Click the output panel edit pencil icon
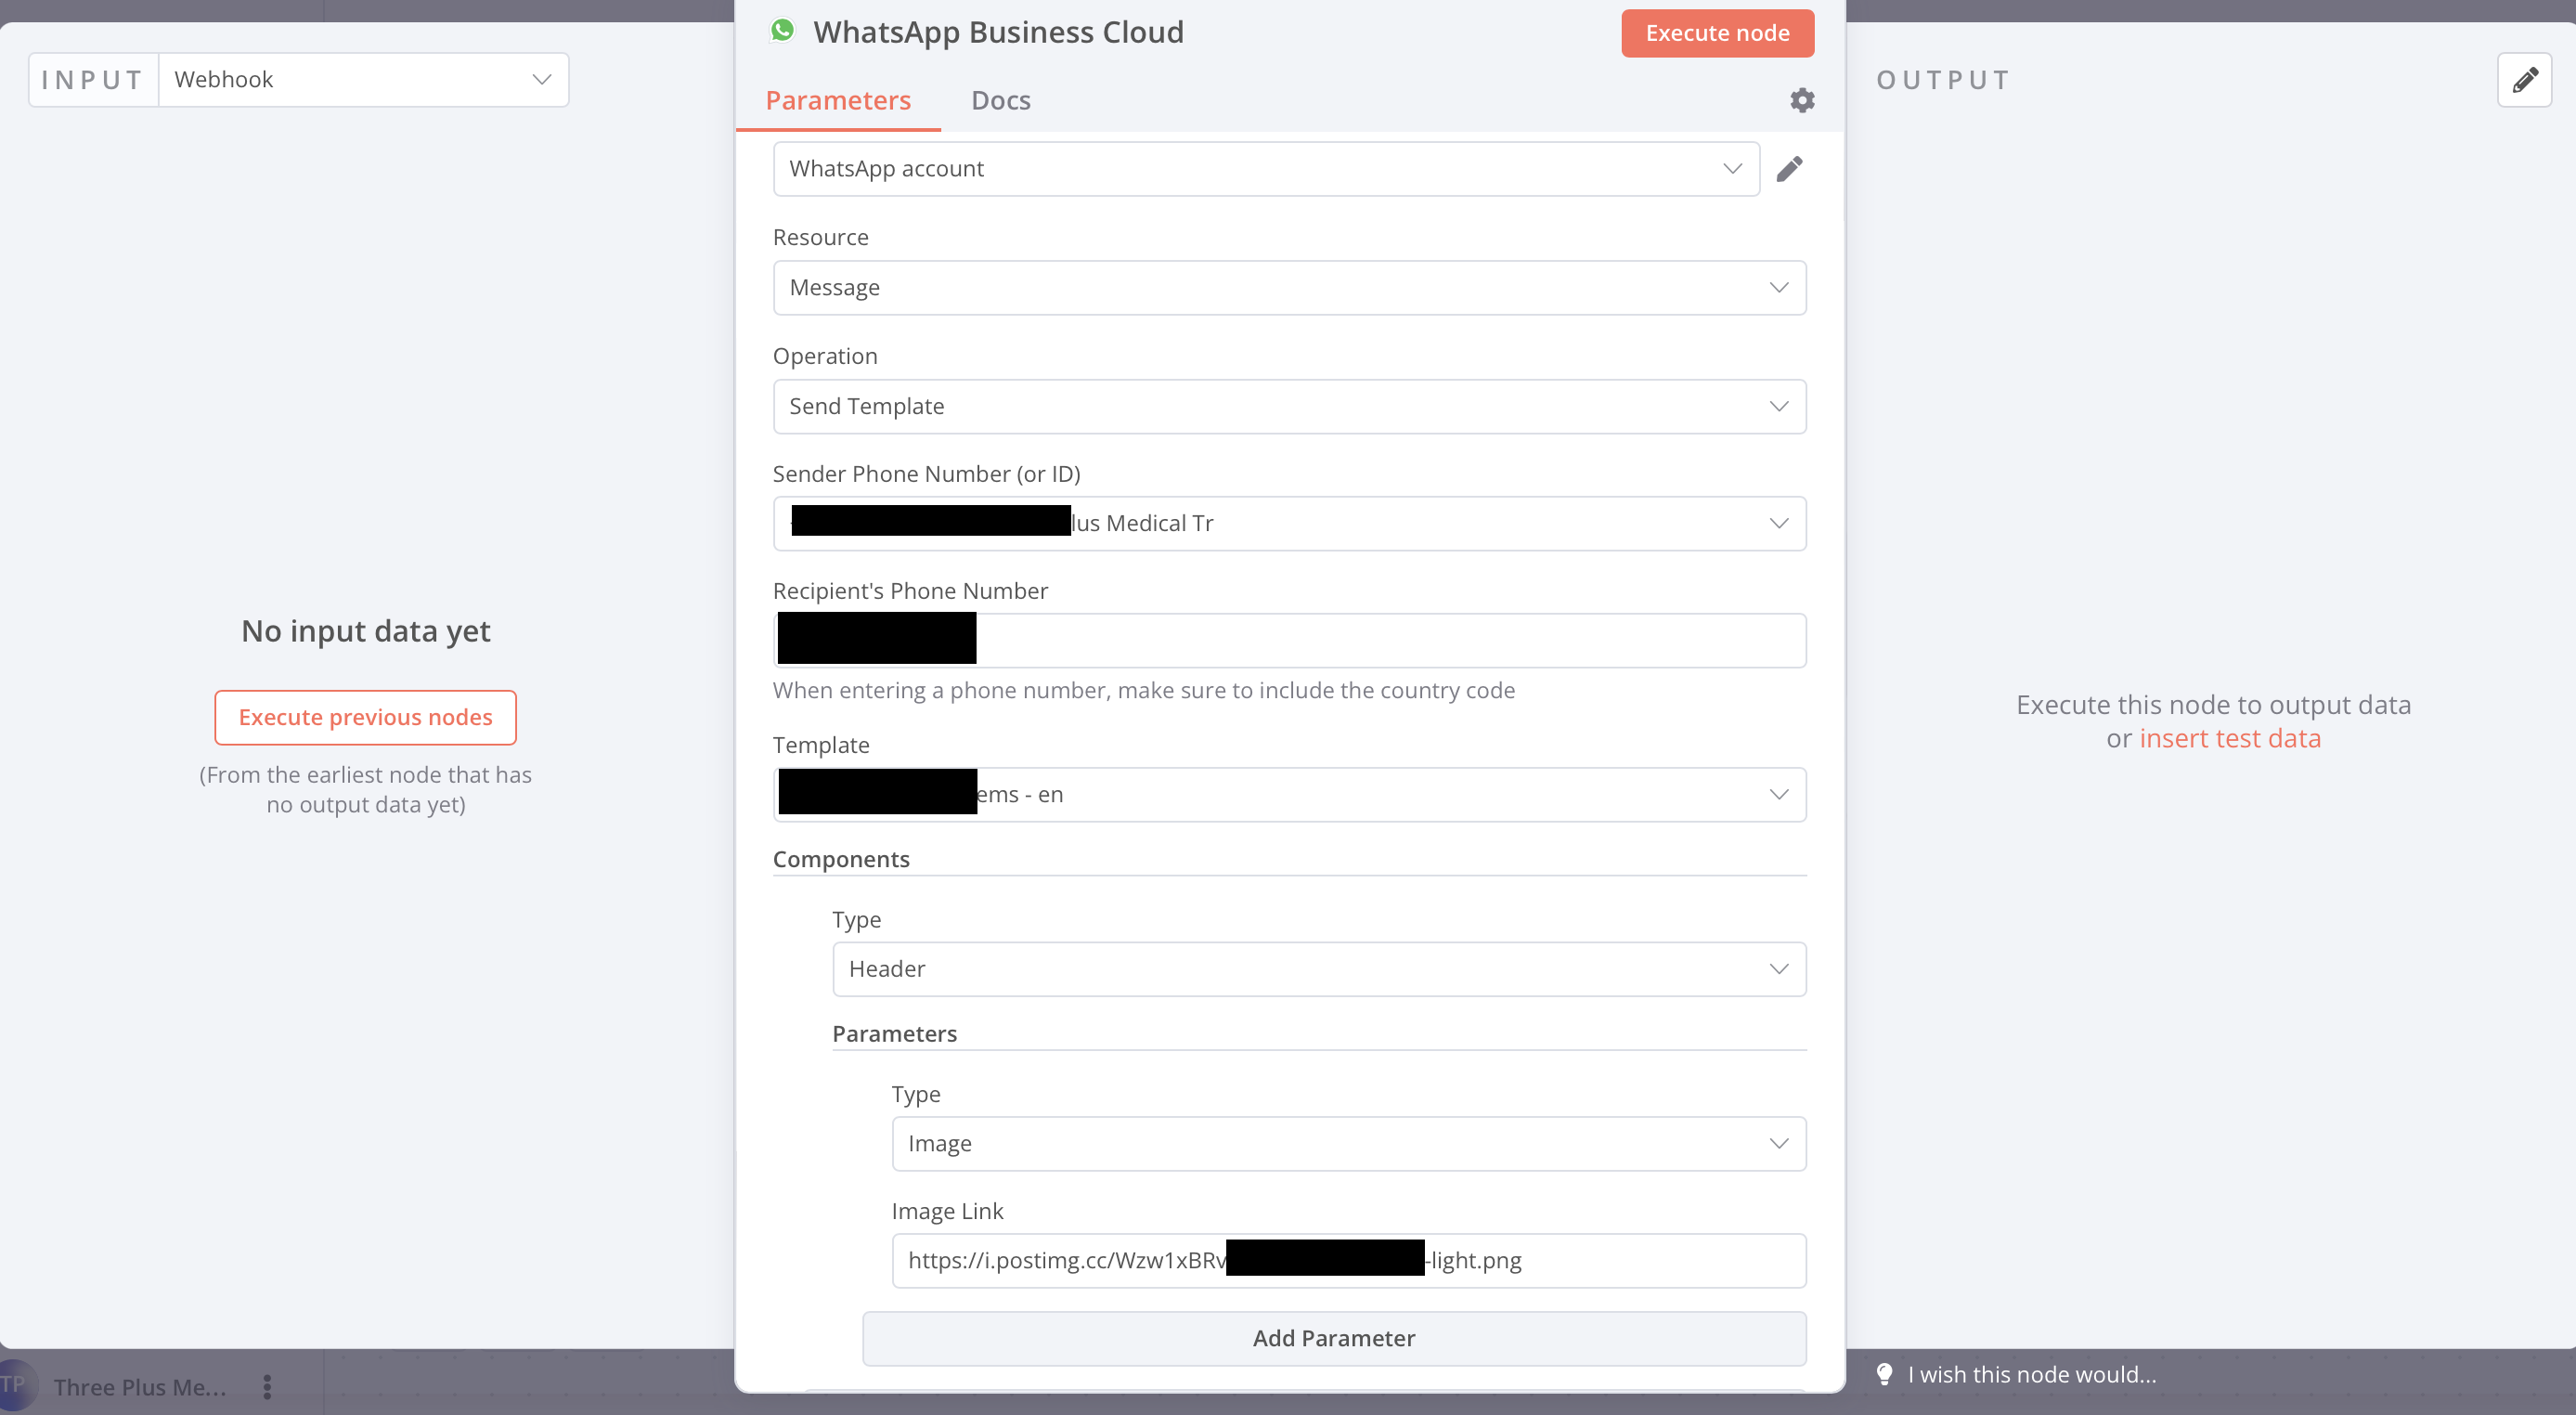Viewport: 2576px width, 1415px height. pos(2525,80)
